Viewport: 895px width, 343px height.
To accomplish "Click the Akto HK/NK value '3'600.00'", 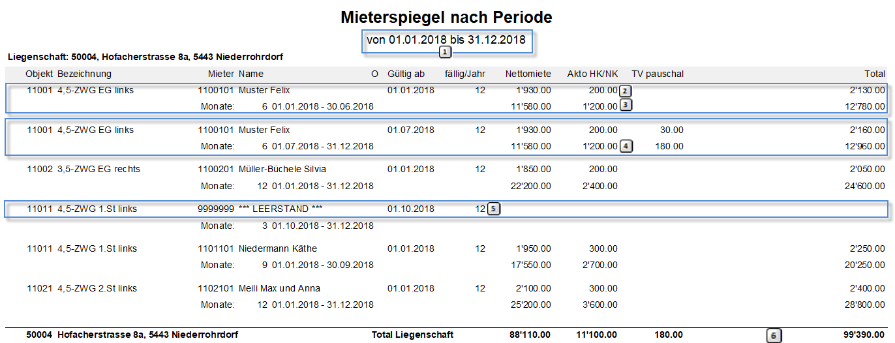I will tap(599, 305).
